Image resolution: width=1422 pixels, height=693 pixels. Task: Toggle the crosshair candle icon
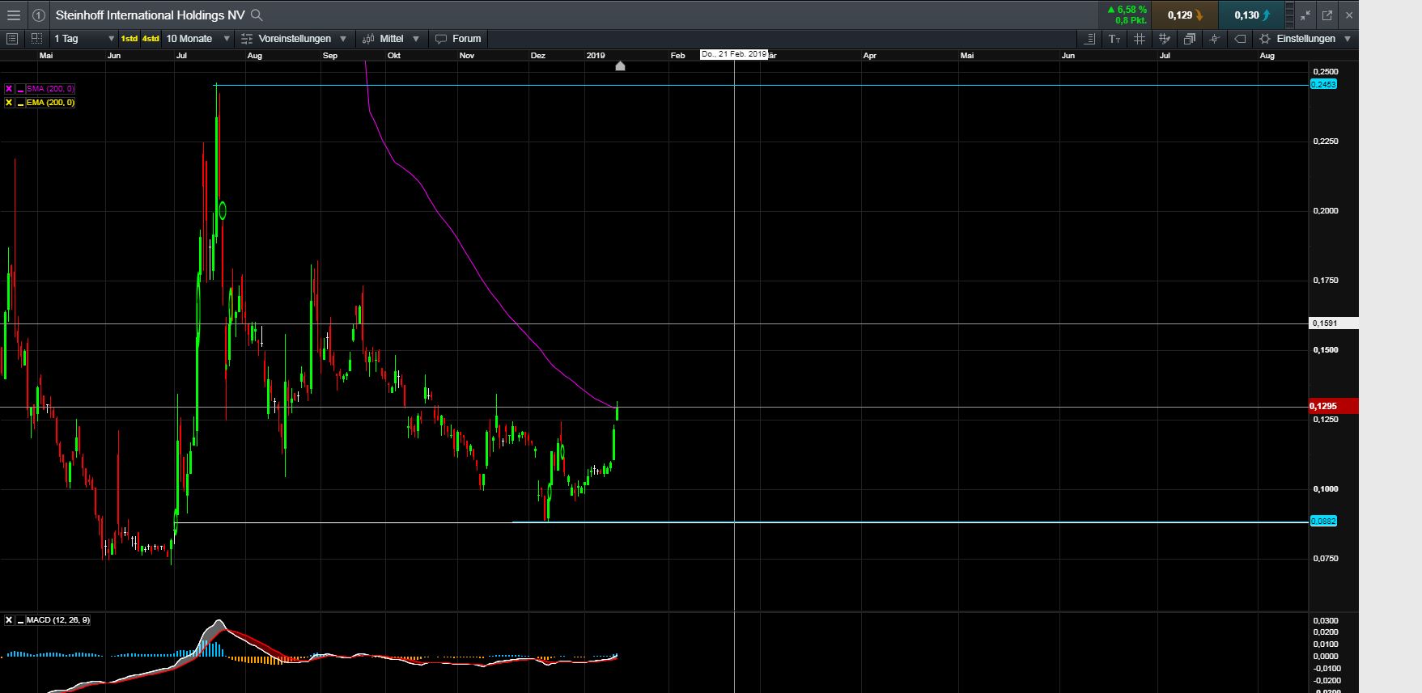[1214, 39]
